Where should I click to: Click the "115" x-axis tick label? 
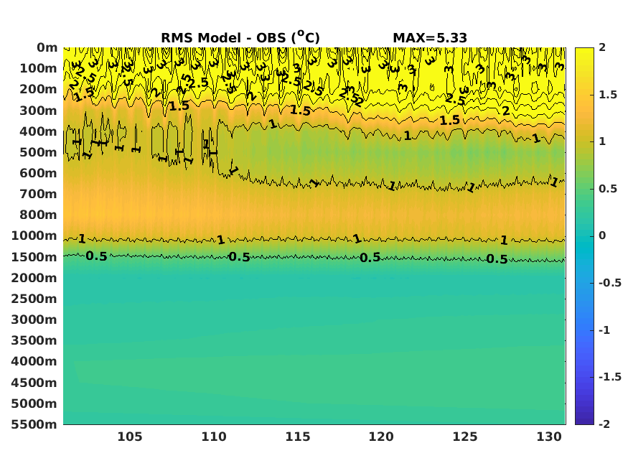298,437
